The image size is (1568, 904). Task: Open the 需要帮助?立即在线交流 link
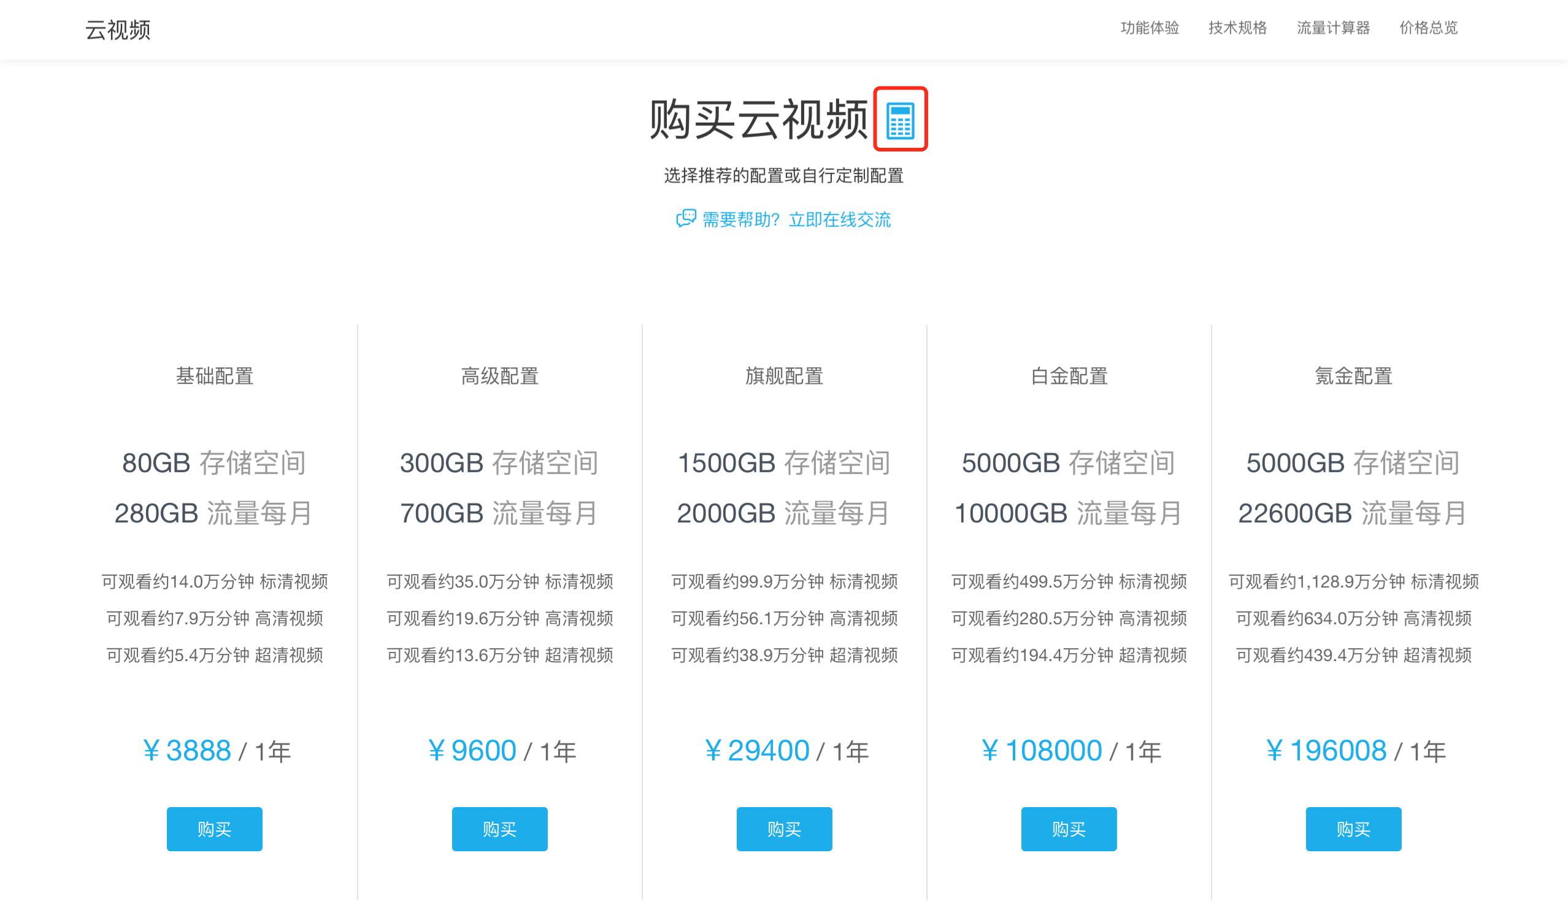click(x=796, y=219)
